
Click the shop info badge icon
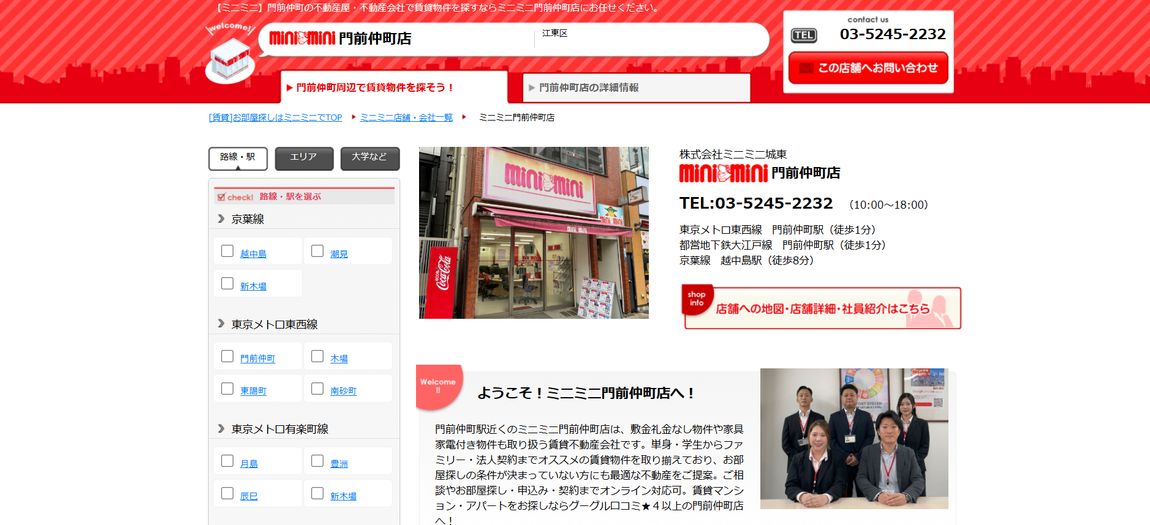[x=697, y=299]
